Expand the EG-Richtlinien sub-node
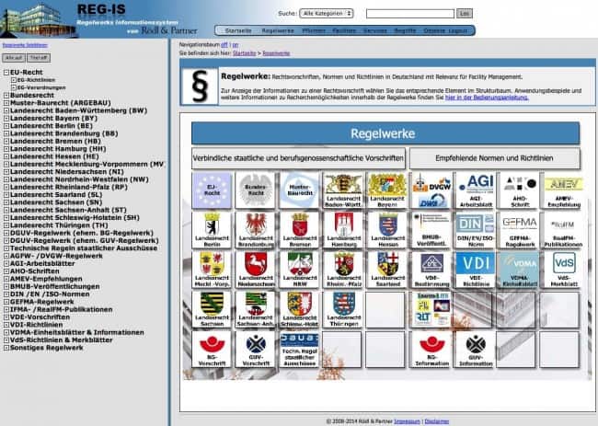 point(14,80)
